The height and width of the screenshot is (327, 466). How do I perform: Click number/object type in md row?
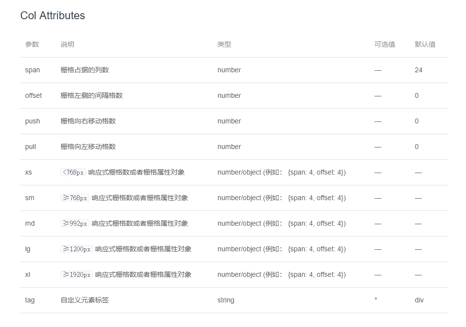(281, 223)
